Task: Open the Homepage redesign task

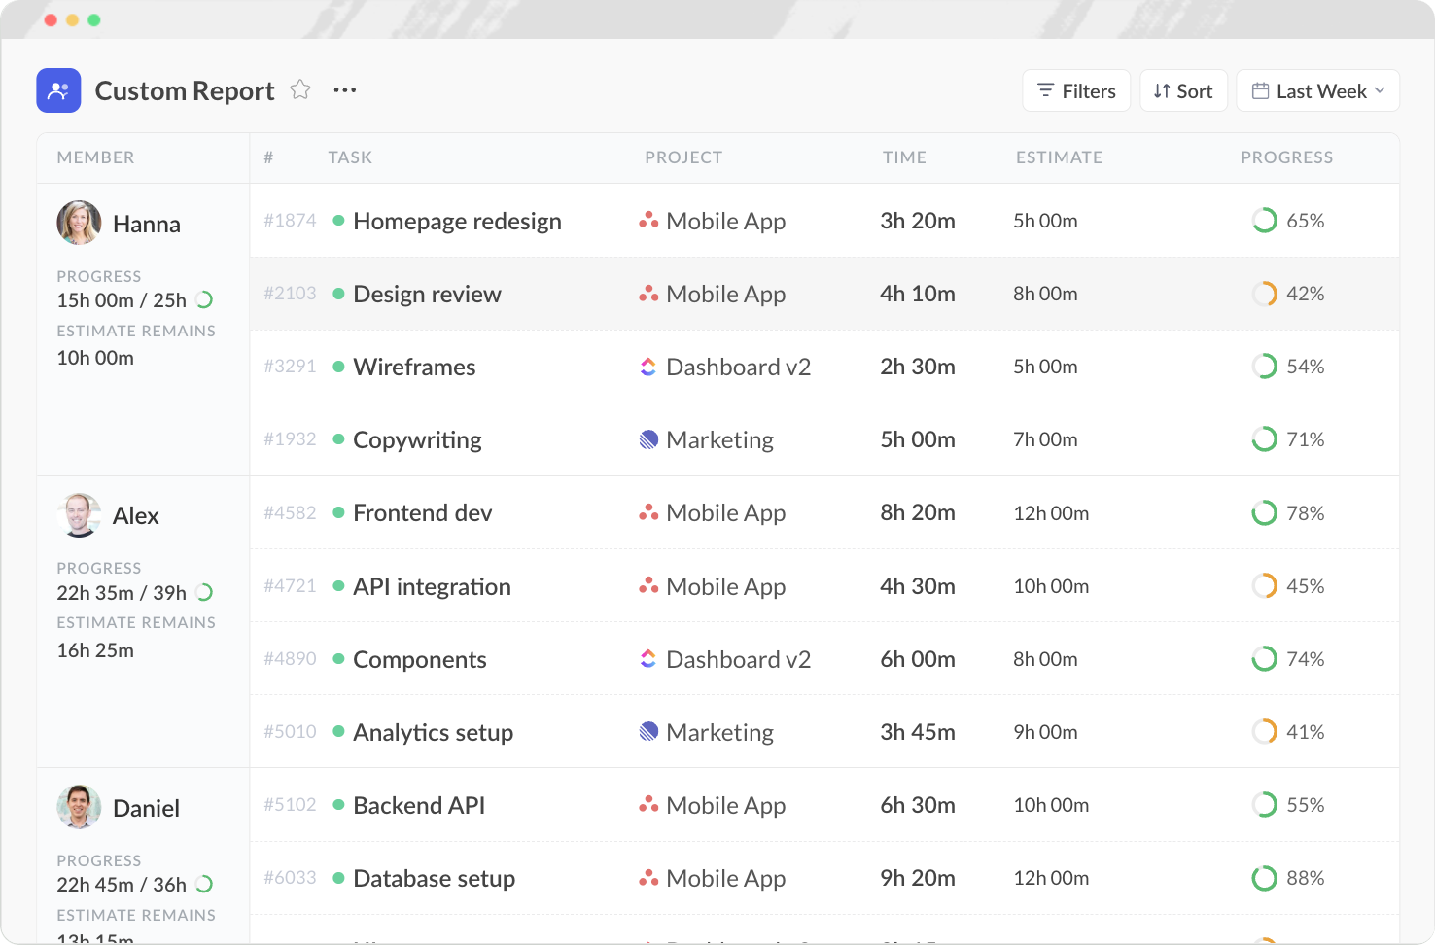Action: [x=457, y=222]
